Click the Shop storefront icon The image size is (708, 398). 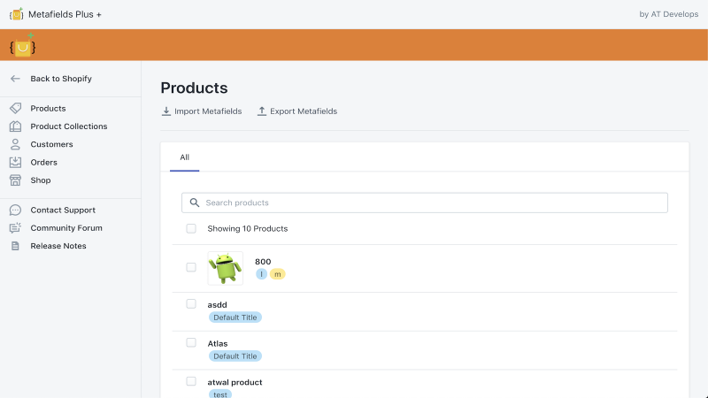[x=15, y=180]
